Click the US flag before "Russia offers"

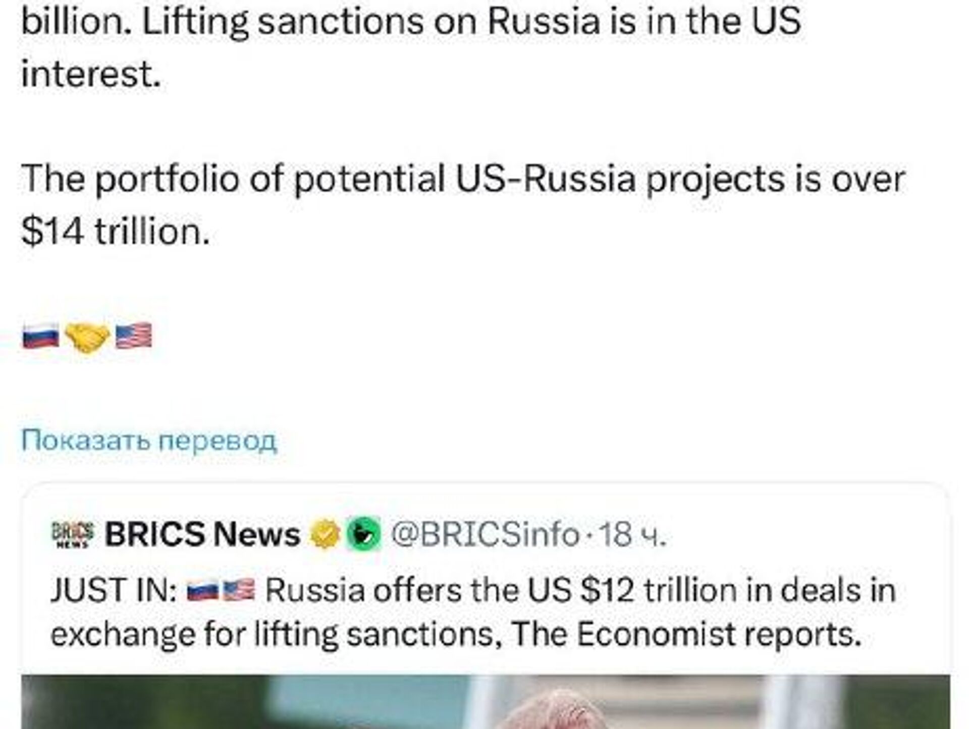239,590
